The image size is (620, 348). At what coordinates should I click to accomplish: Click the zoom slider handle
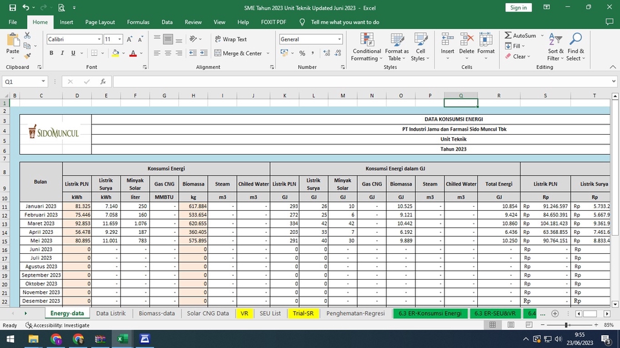[566, 325]
